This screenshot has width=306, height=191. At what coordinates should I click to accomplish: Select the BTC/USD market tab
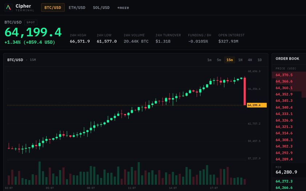click(x=53, y=8)
